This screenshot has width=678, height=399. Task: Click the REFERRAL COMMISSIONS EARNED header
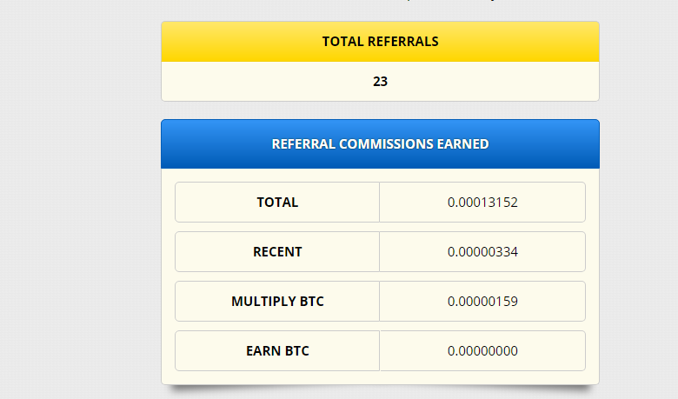point(380,144)
